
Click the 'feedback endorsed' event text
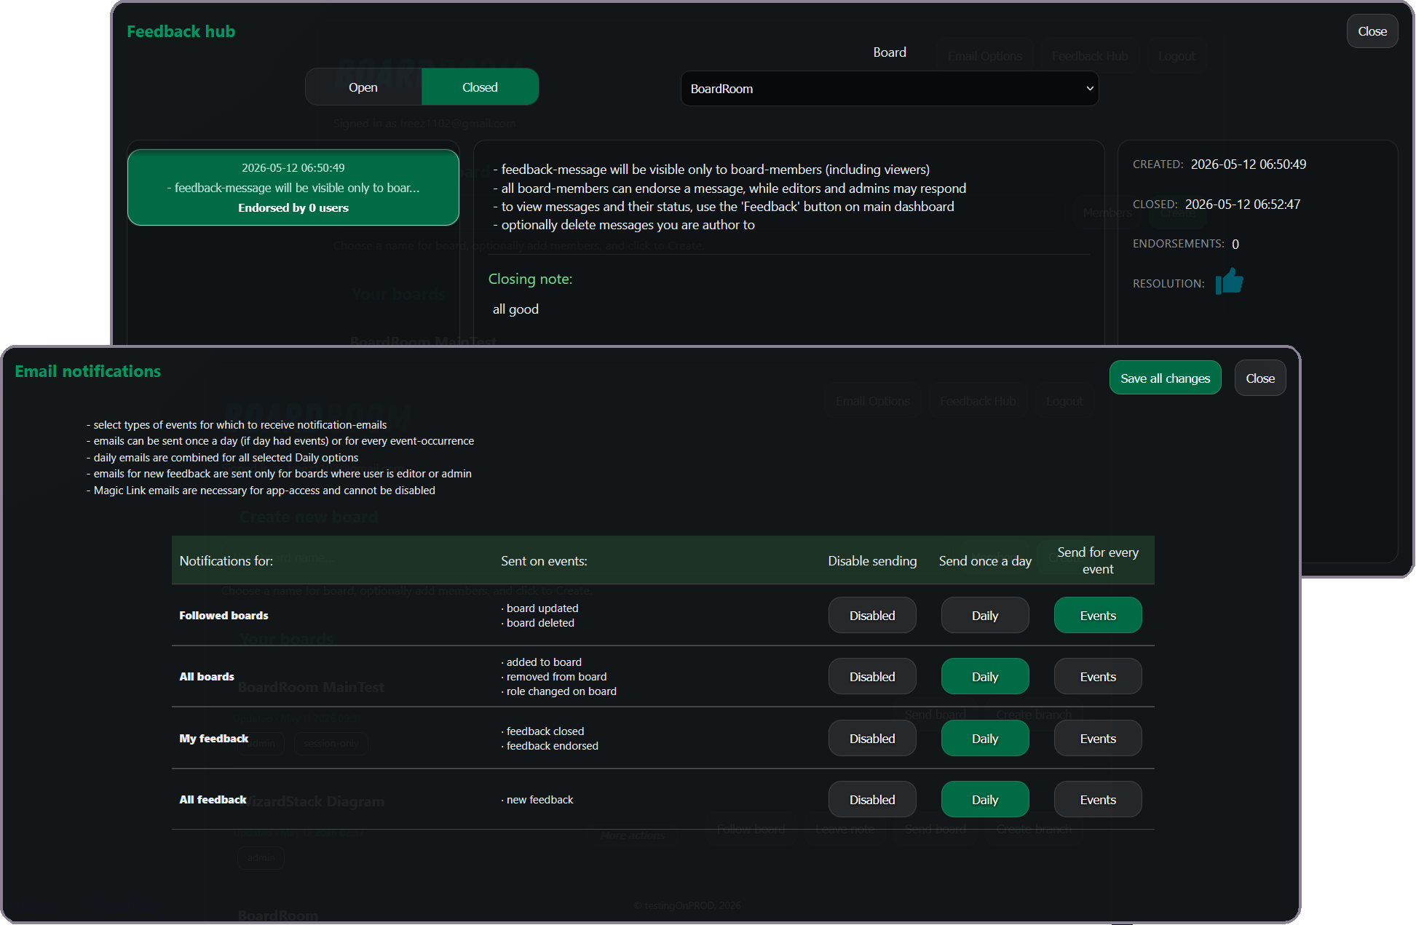coord(553,746)
